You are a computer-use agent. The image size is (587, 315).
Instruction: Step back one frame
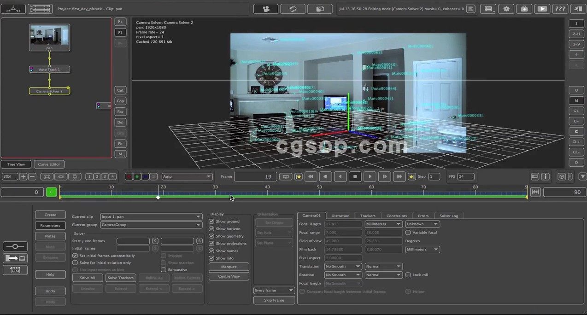tap(326, 176)
